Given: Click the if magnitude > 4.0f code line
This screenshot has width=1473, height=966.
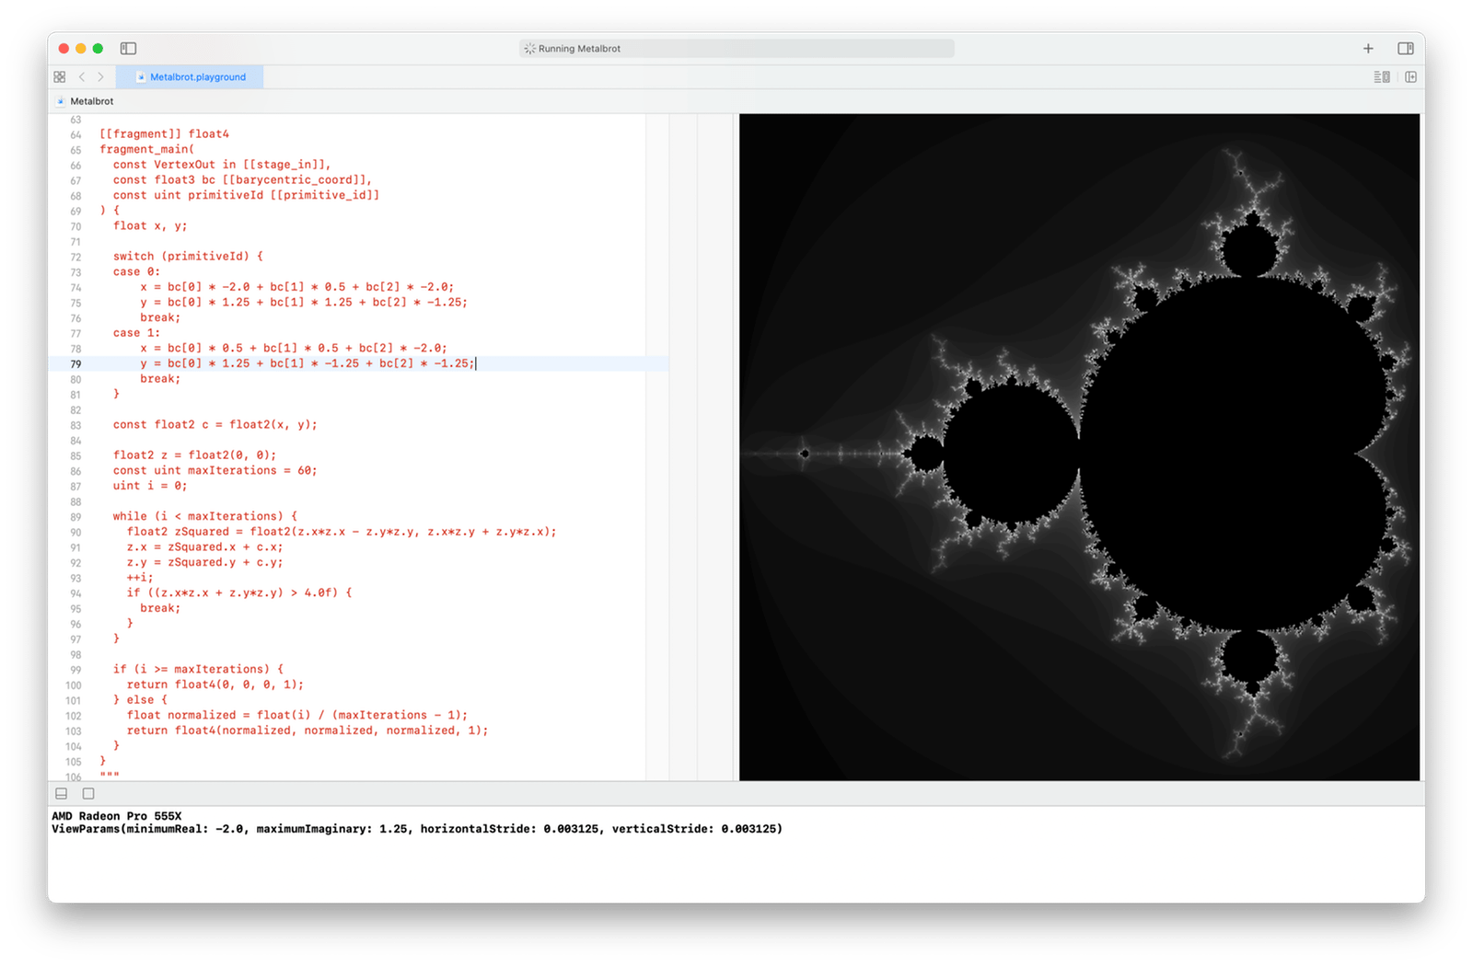Looking at the screenshot, I should [x=239, y=592].
